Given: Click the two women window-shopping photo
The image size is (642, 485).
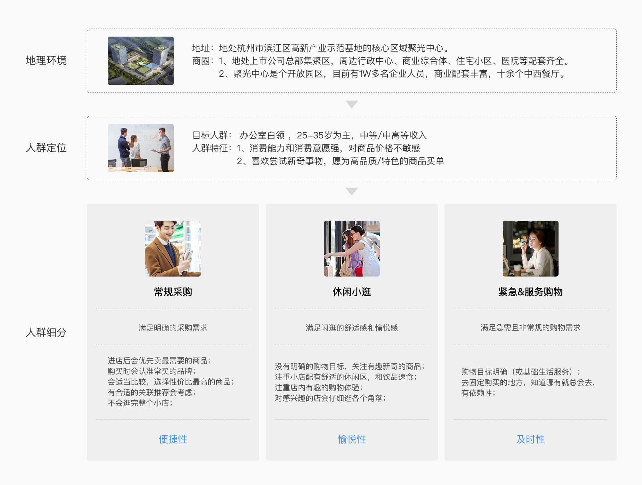Looking at the screenshot, I should tap(351, 248).
